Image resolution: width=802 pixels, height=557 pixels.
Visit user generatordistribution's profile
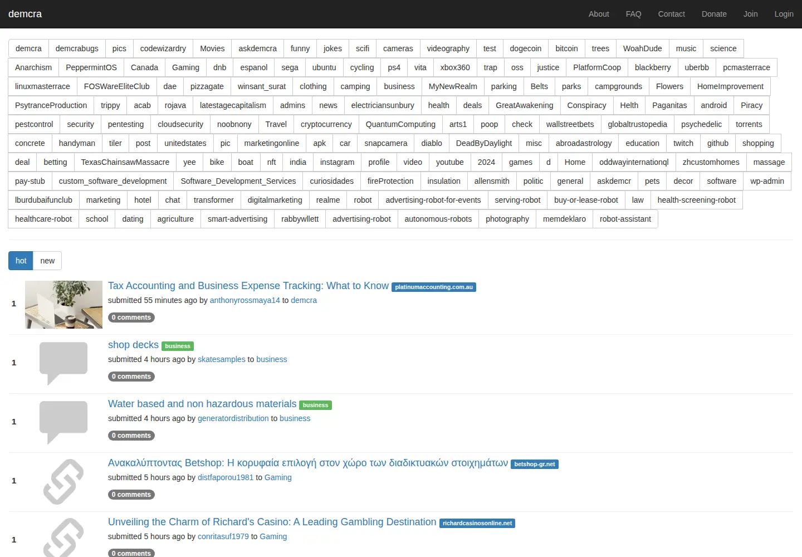[233, 418]
